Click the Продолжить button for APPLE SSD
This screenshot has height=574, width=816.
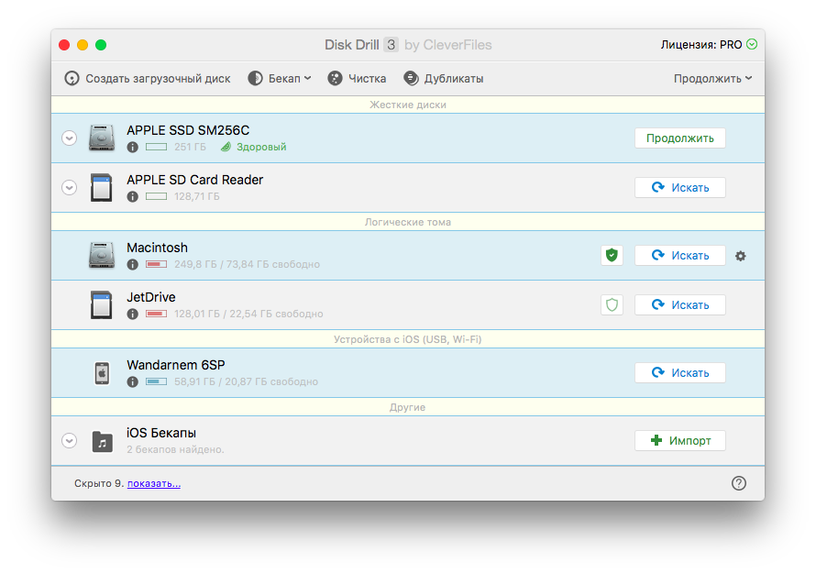679,138
